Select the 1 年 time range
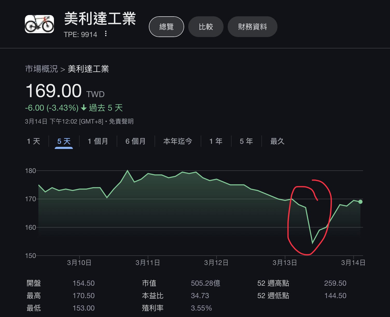 (x=216, y=141)
